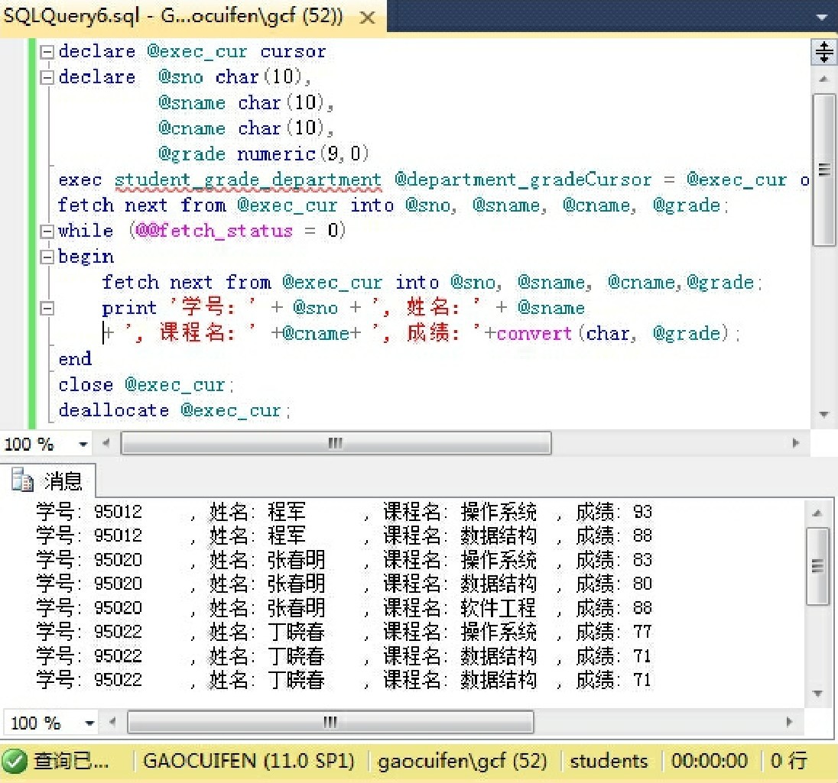Click the editor scroll up arrow

coord(823,79)
